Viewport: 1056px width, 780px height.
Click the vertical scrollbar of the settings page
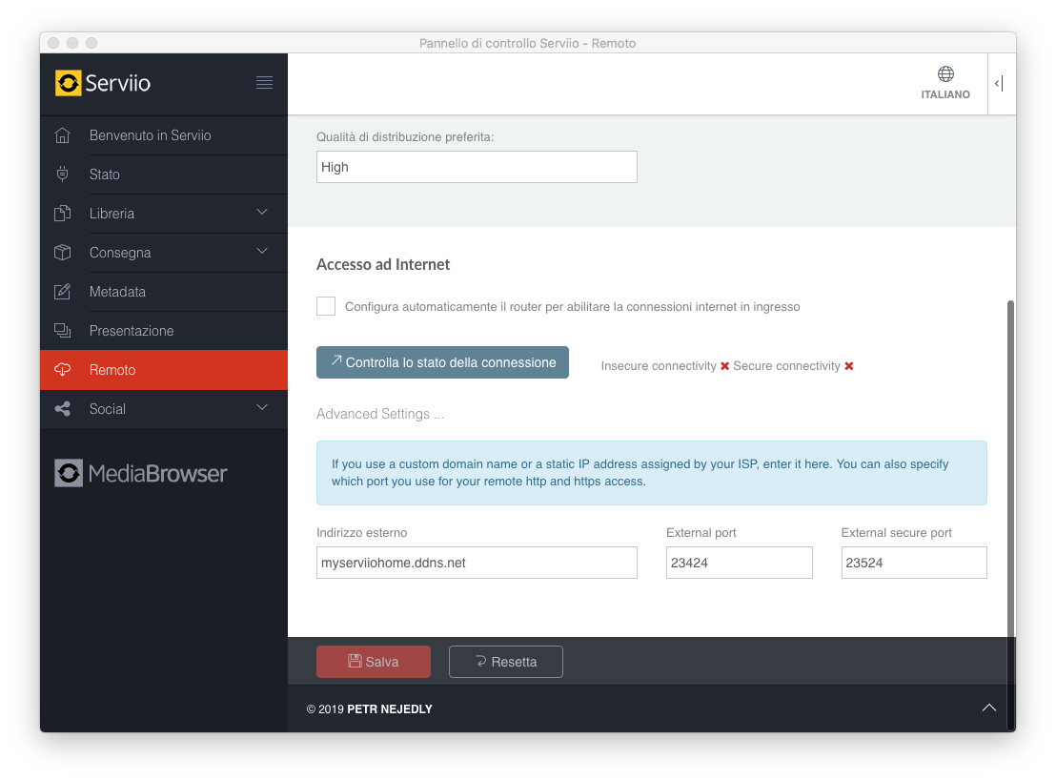(1010, 458)
